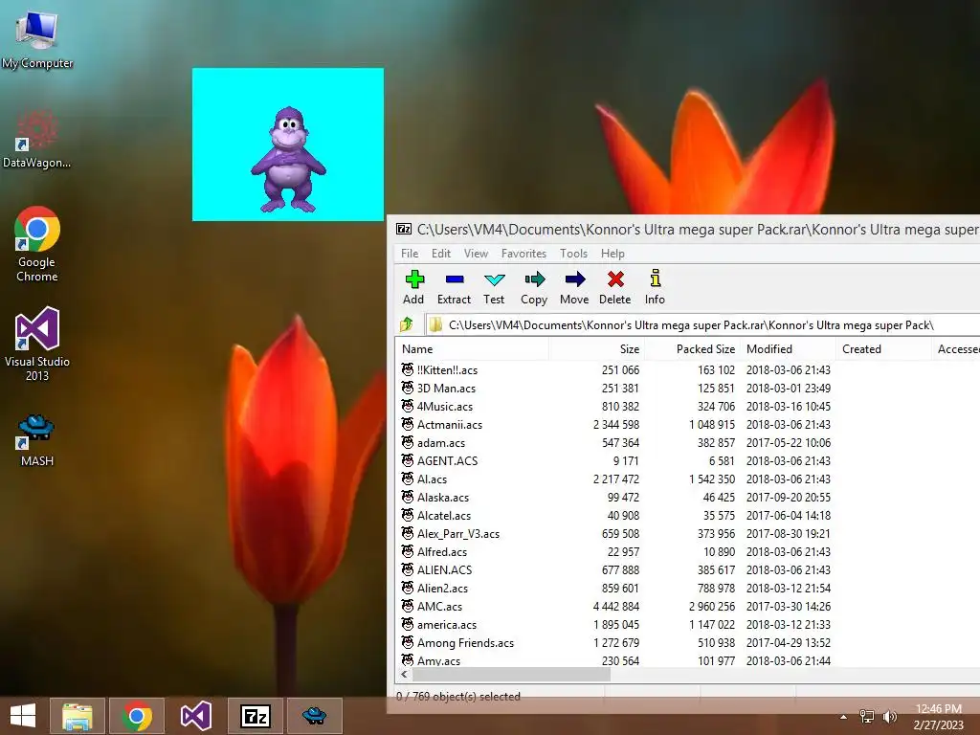Select the Al.acs file

(x=432, y=479)
